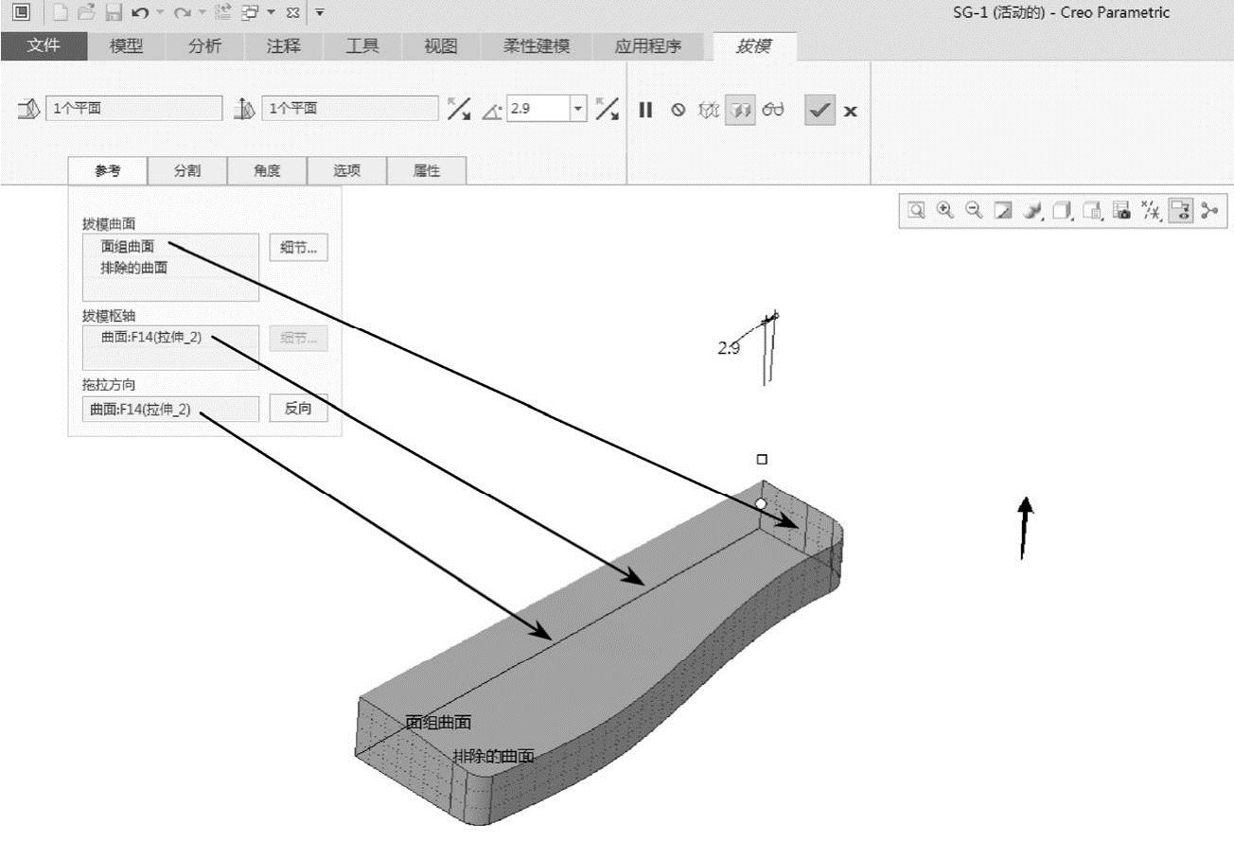Cancel the draft feature with the X

tap(851, 111)
